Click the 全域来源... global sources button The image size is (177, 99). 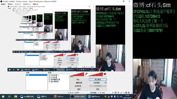(79, 86)
